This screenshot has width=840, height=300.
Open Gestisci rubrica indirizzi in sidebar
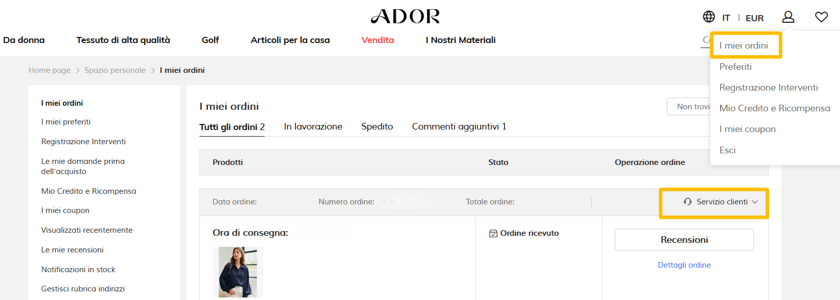point(83,289)
